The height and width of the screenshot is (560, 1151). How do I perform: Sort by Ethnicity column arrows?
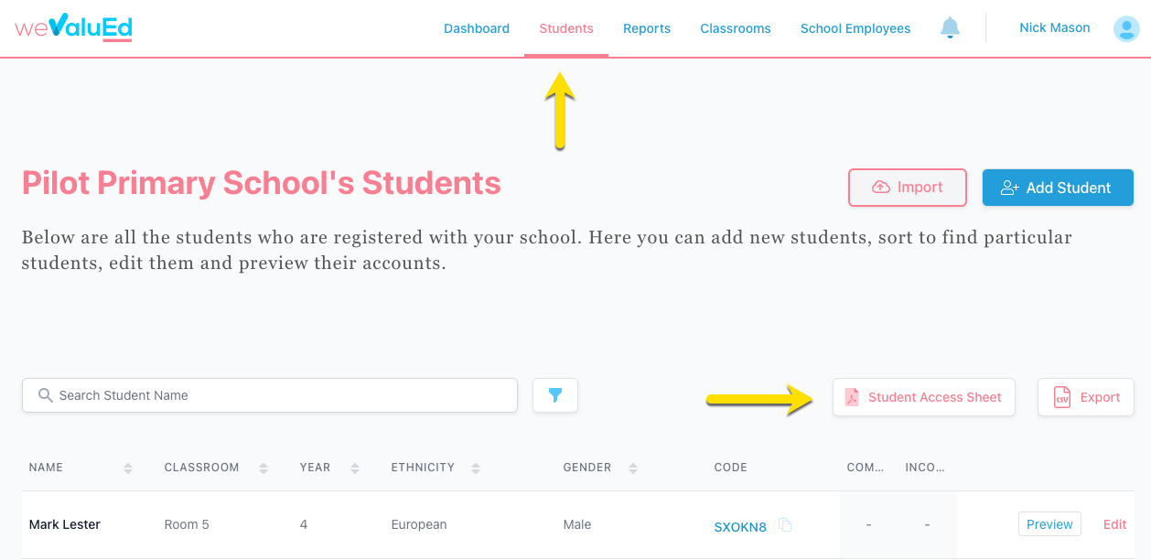476,468
